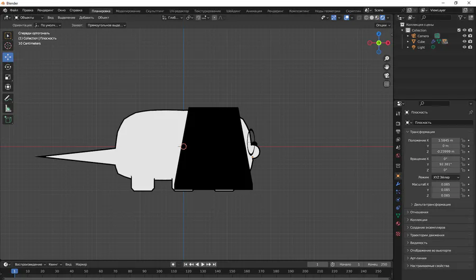Click the red X axis on gizmo
The height and width of the screenshot is (280, 476).
pyautogui.click(x=388, y=43)
